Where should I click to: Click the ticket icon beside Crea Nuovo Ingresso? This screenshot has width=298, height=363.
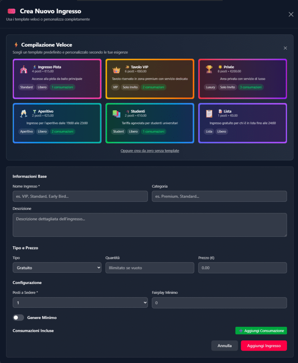(11, 12)
